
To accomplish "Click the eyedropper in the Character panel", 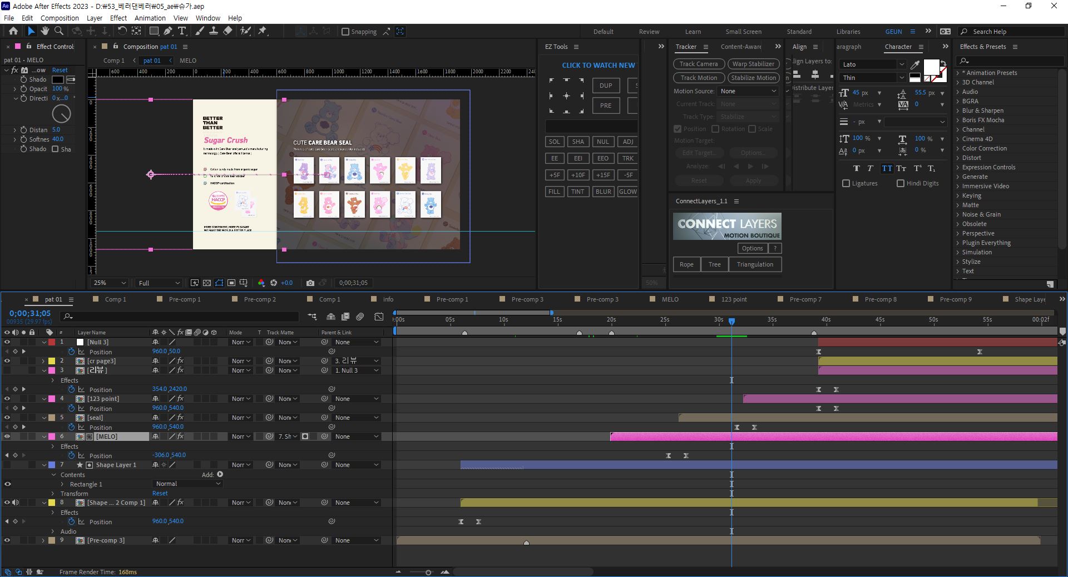I will click(915, 65).
